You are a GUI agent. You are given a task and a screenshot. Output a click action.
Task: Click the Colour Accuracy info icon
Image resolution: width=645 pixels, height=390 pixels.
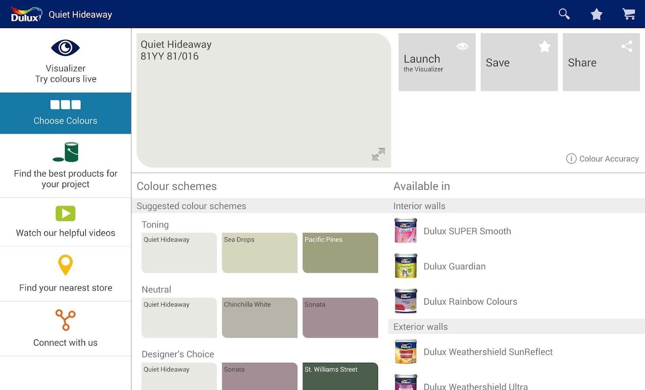point(571,159)
